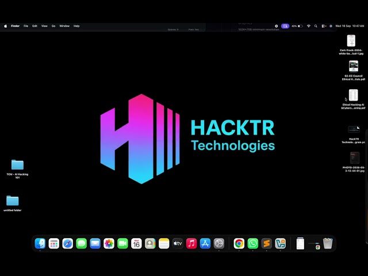Open the Trash in the Dock
Image resolution: width=368 pixels, height=276 pixels.
coord(328,243)
